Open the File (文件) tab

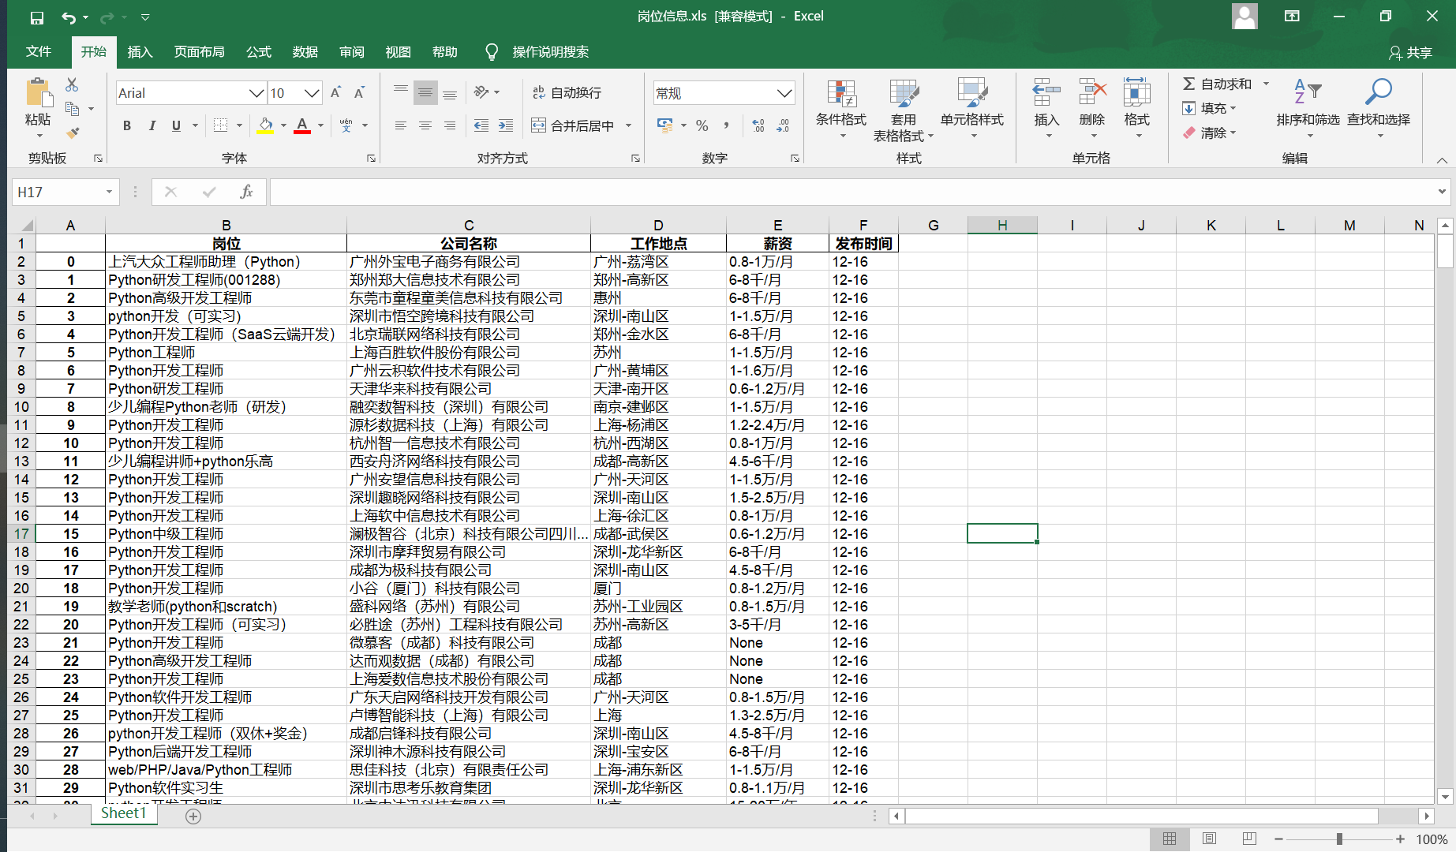click(x=39, y=52)
